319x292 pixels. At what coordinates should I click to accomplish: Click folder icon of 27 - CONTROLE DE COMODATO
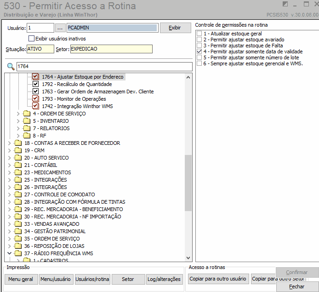pos(18,195)
